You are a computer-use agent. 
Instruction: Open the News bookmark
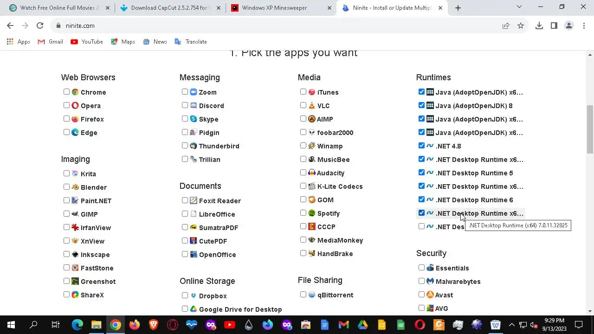pos(155,42)
